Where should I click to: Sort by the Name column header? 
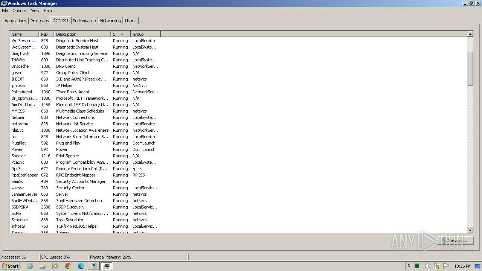point(24,34)
